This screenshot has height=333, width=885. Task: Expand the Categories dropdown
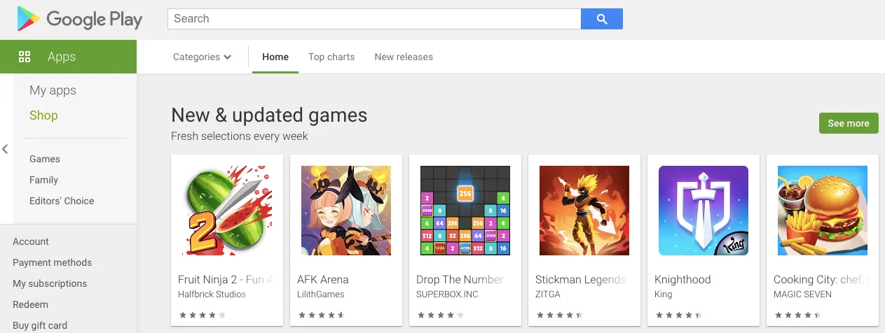pos(202,57)
